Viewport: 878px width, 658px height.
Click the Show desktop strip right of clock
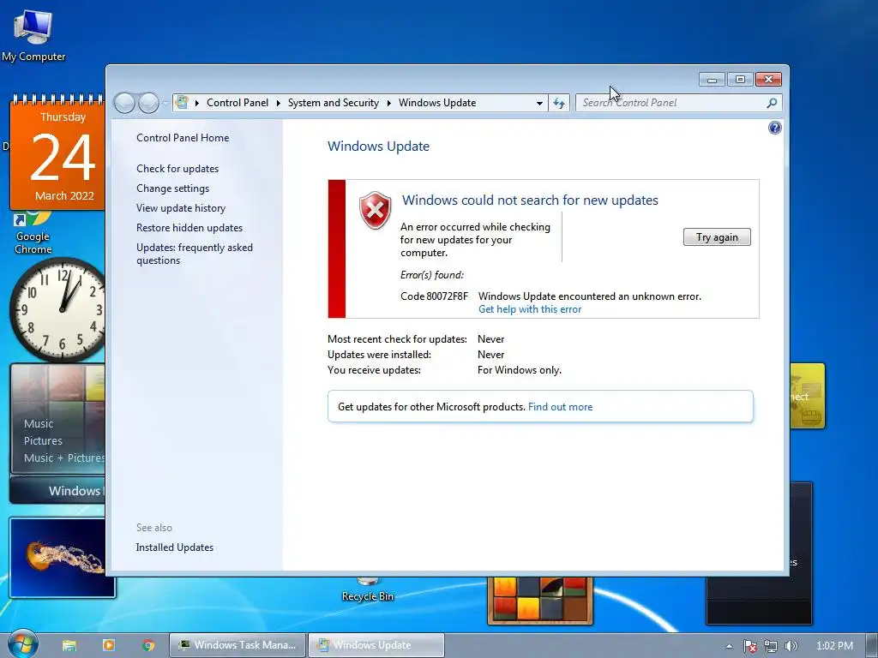click(x=871, y=645)
